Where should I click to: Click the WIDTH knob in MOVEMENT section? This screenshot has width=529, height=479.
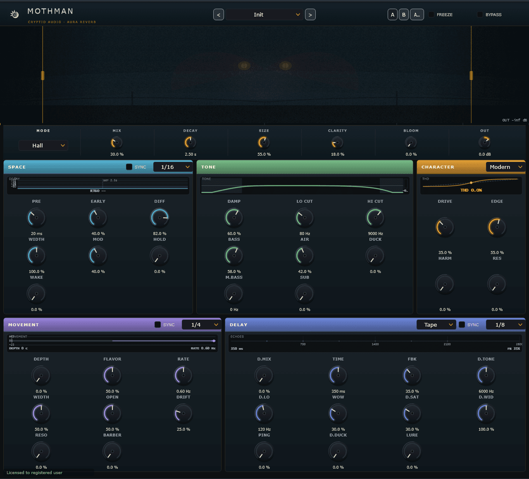(x=41, y=414)
